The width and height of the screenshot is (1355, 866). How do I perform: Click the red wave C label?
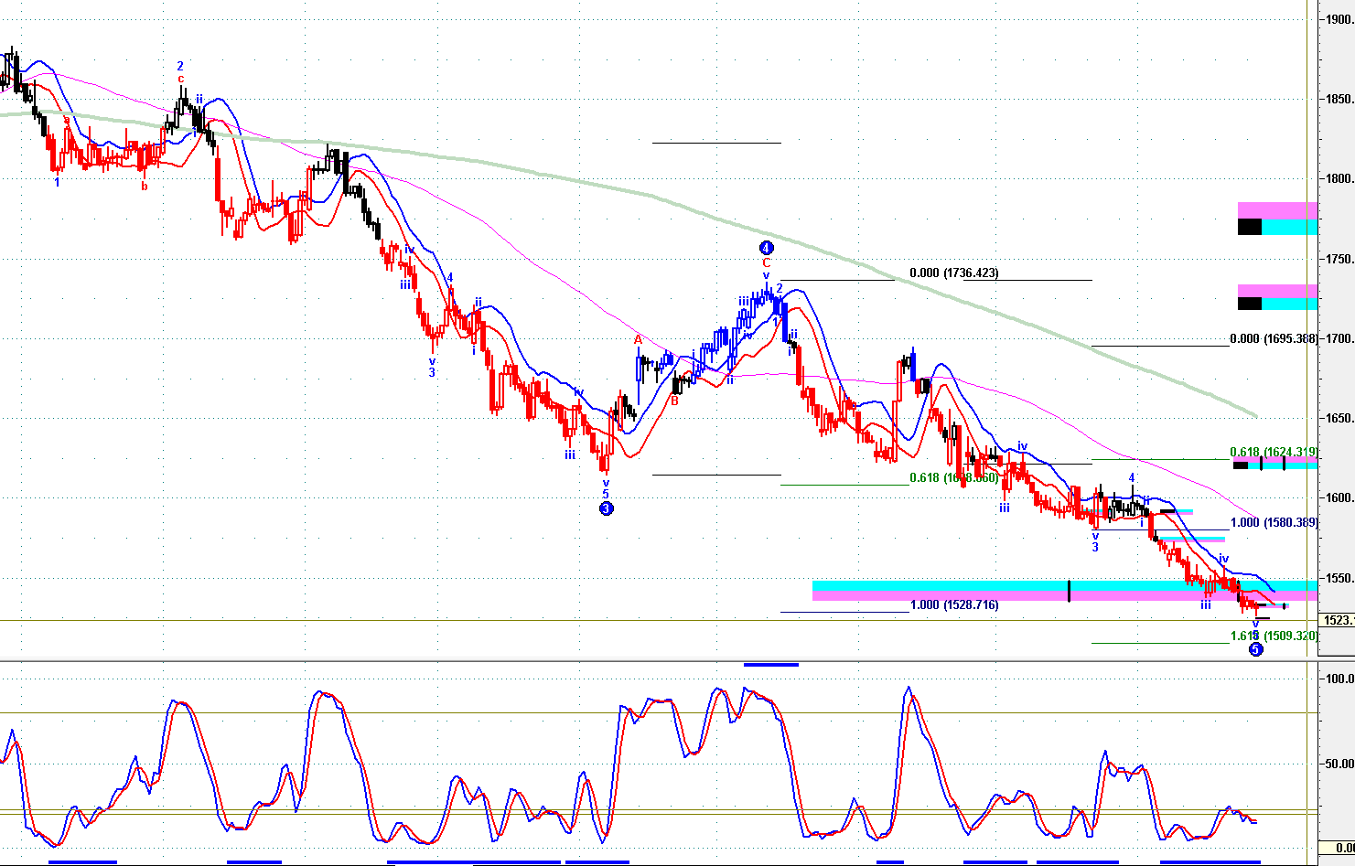pos(767,263)
